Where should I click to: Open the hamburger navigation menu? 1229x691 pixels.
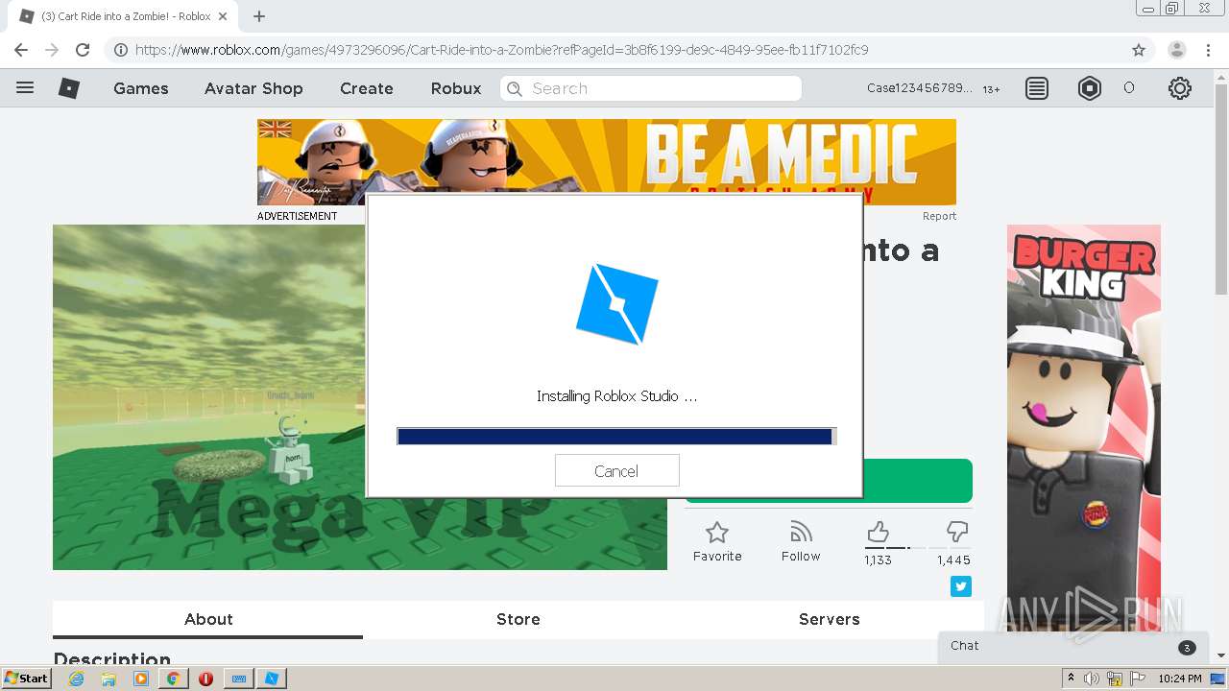click(x=25, y=88)
